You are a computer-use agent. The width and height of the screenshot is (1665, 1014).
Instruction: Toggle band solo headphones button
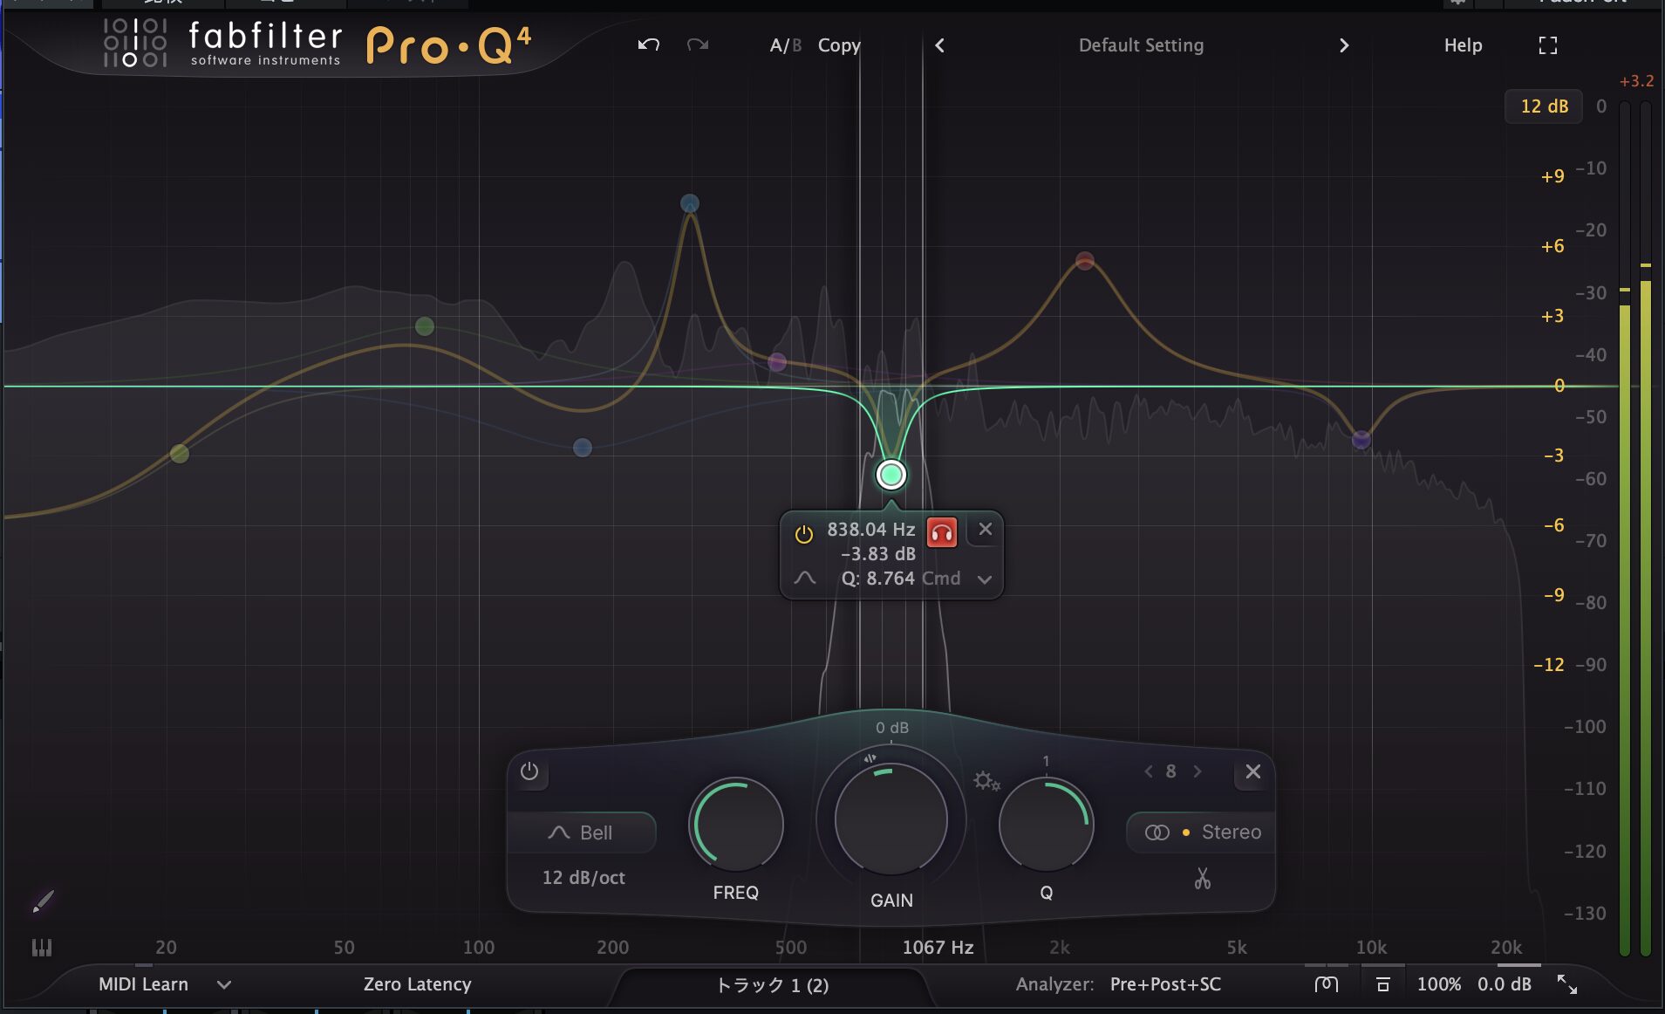[942, 531]
